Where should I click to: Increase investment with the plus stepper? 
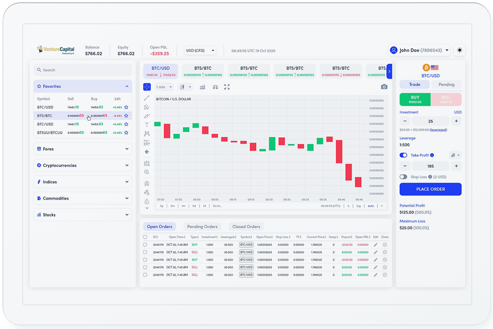pos(456,121)
